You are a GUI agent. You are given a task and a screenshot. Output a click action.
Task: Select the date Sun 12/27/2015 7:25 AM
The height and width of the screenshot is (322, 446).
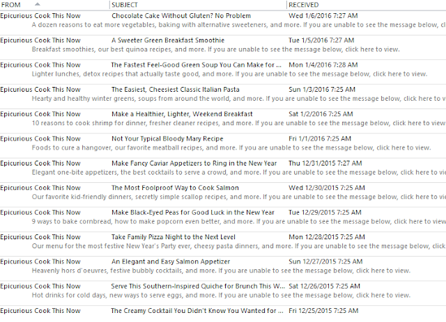coord(325,261)
